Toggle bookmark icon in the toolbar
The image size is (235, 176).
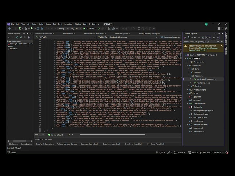pos(139,29)
